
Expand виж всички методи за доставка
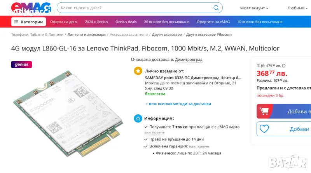tap(178, 104)
